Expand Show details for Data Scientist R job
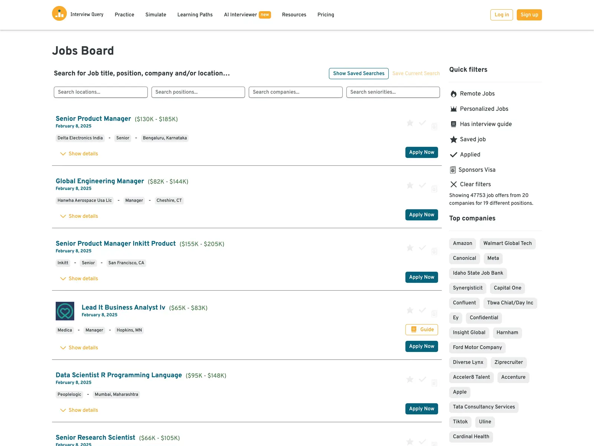Viewport: 594px width, 446px height. [79, 410]
